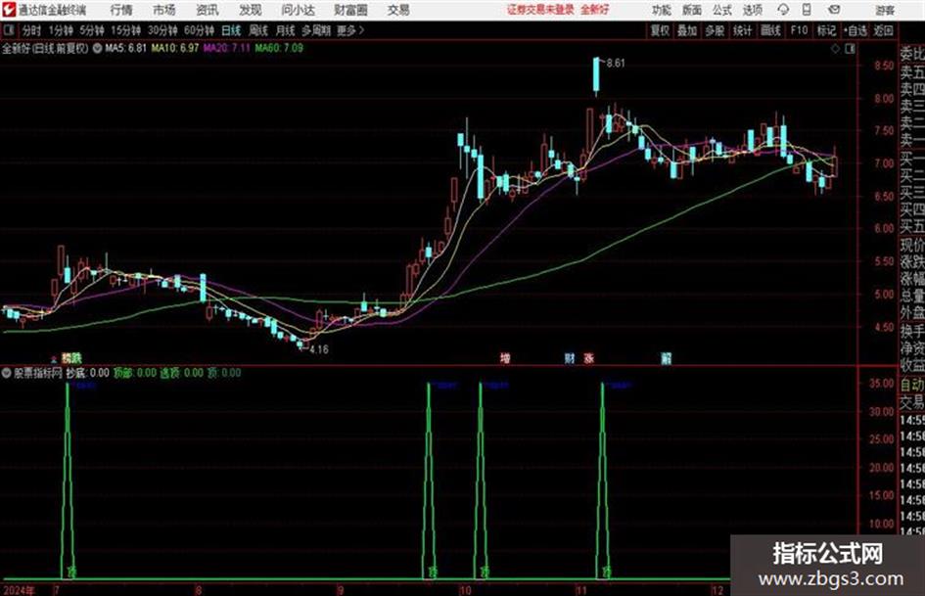Click the MA60: 7.09 label

coord(279,48)
